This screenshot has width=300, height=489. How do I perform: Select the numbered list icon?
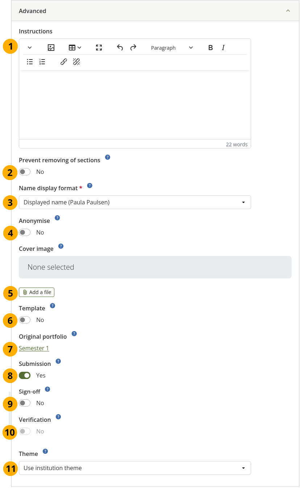(x=42, y=62)
